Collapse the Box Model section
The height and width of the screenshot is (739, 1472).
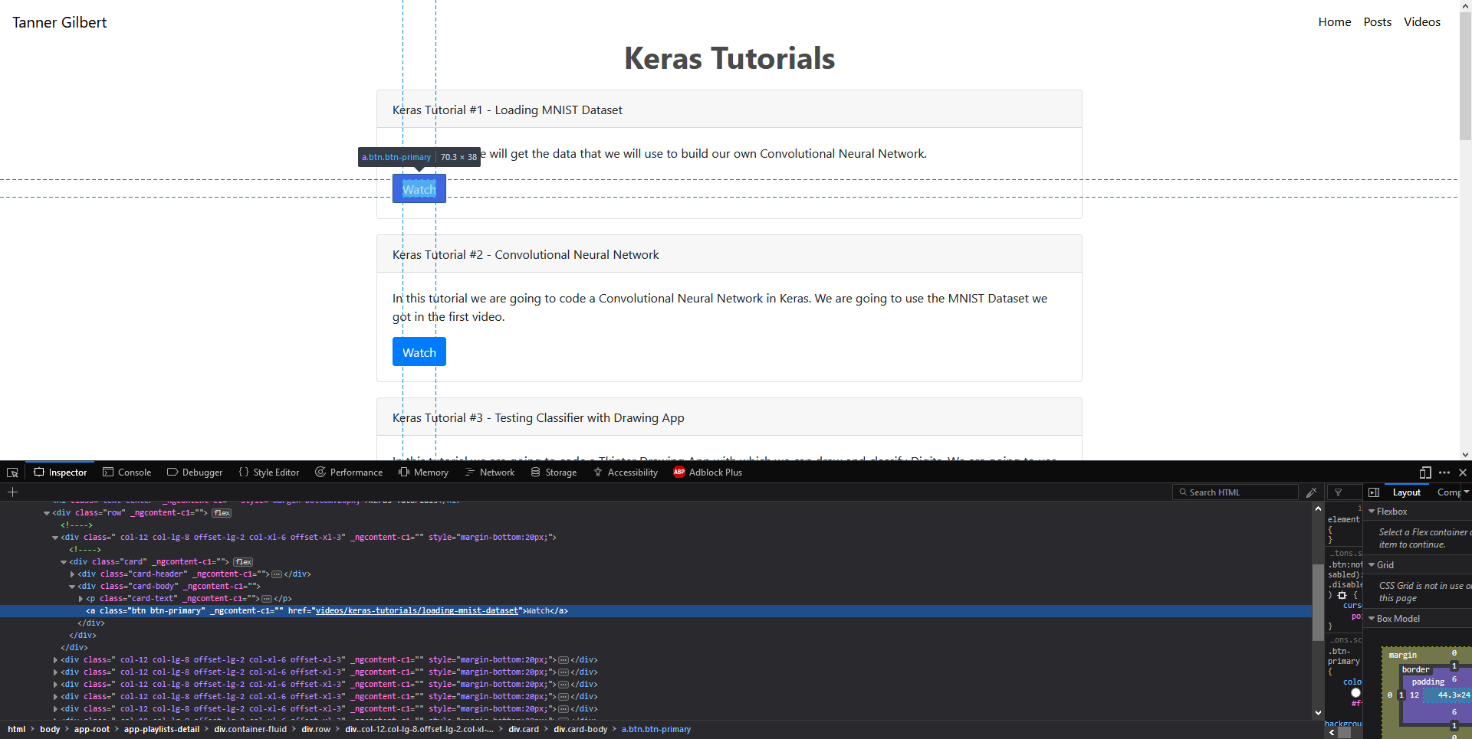pos(1372,619)
